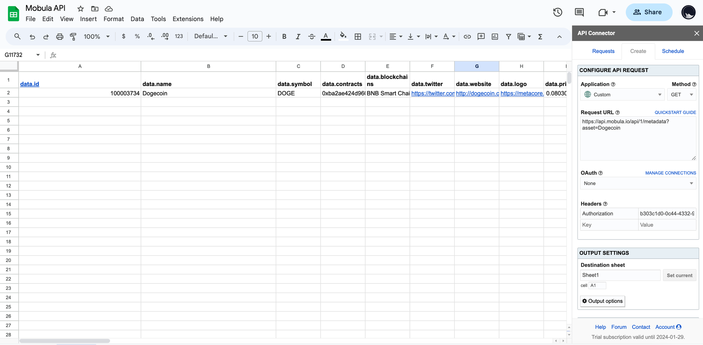Select the Dogecoin cell in column B
Image resolution: width=703 pixels, height=345 pixels.
[208, 93]
